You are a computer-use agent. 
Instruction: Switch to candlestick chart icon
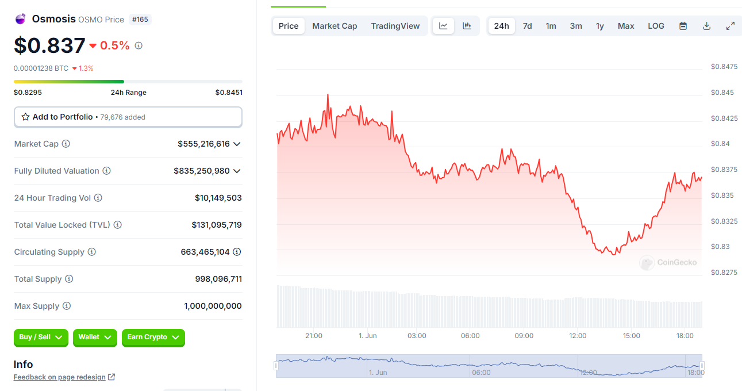click(467, 26)
